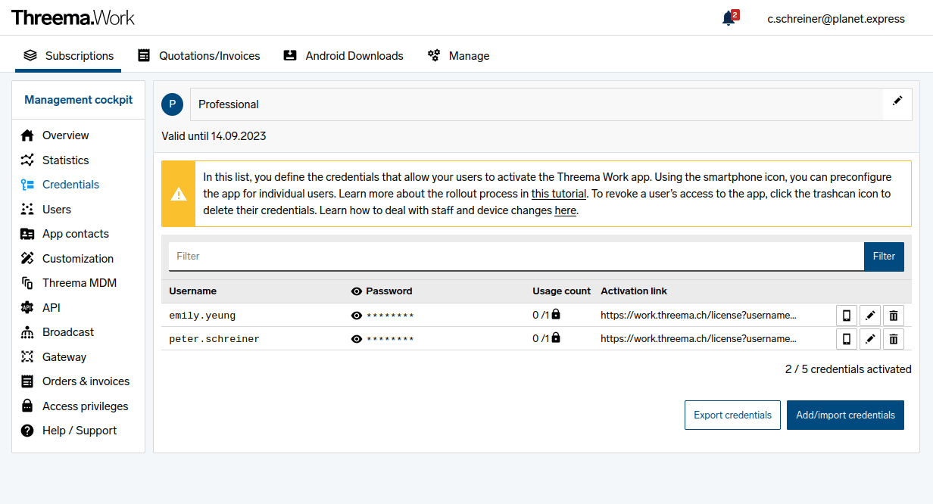This screenshot has width=933, height=504.
Task: Edit peter.schreiner credentials with pencil icon
Action: pos(870,339)
